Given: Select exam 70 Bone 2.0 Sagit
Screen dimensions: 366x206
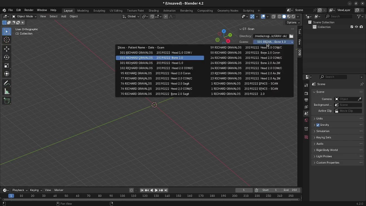Looking at the screenshot, I should point(160,94).
